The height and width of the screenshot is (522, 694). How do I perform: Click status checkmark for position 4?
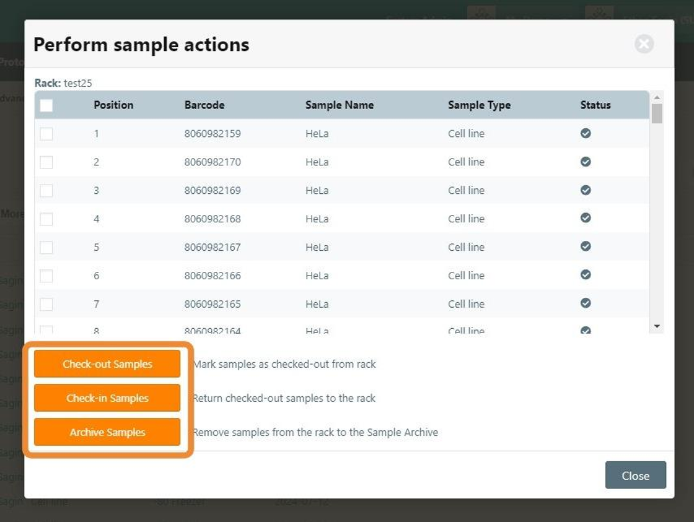[x=586, y=217]
